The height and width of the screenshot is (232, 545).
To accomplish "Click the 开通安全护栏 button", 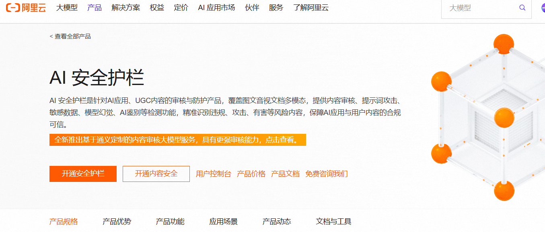I will 83,174.
